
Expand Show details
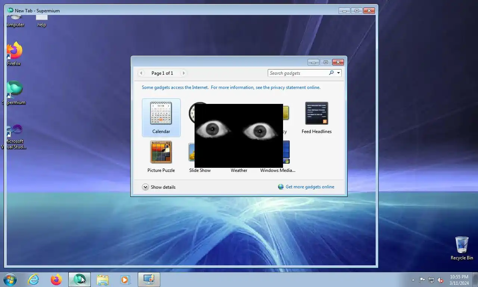pos(159,187)
